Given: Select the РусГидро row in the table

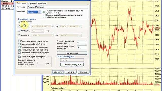Looking at the screenshot, I should (7, 8).
